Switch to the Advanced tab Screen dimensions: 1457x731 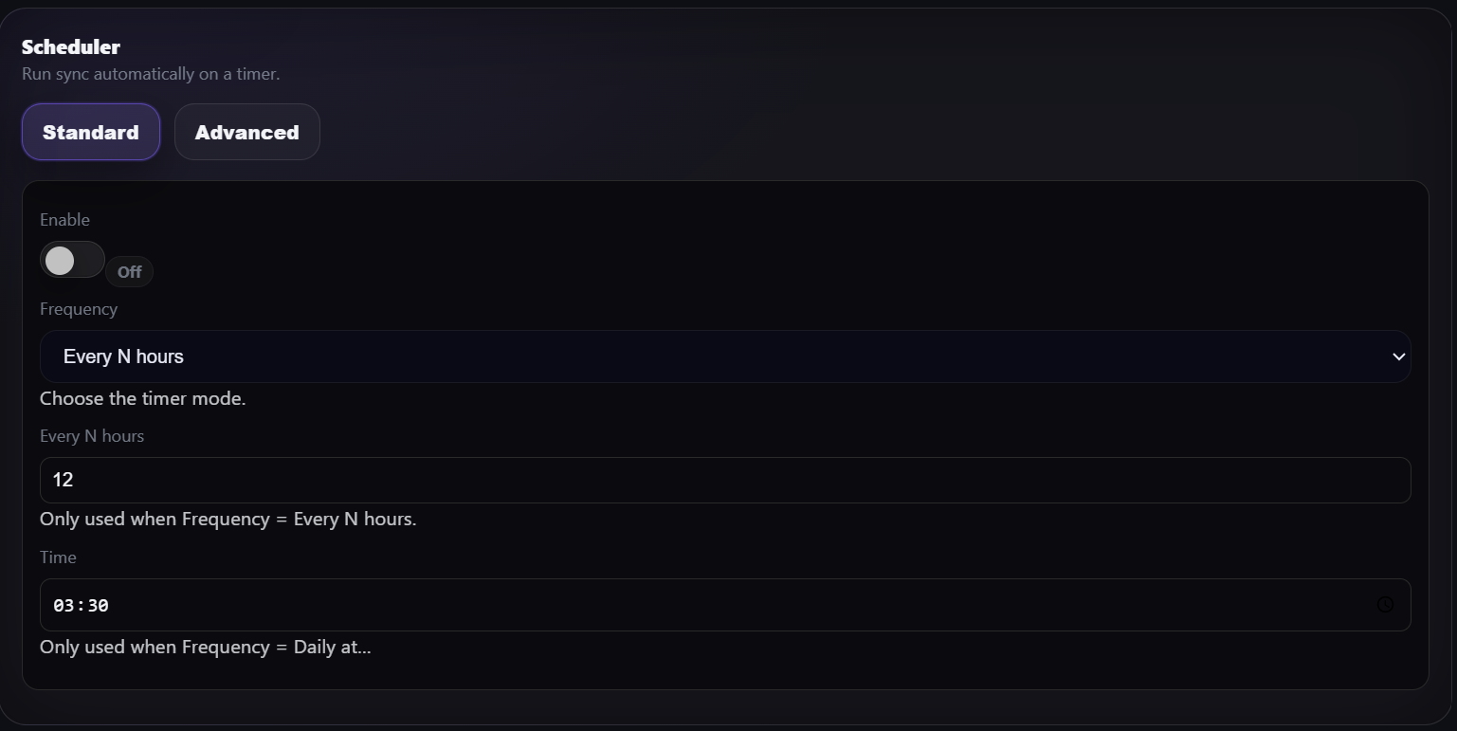click(246, 132)
